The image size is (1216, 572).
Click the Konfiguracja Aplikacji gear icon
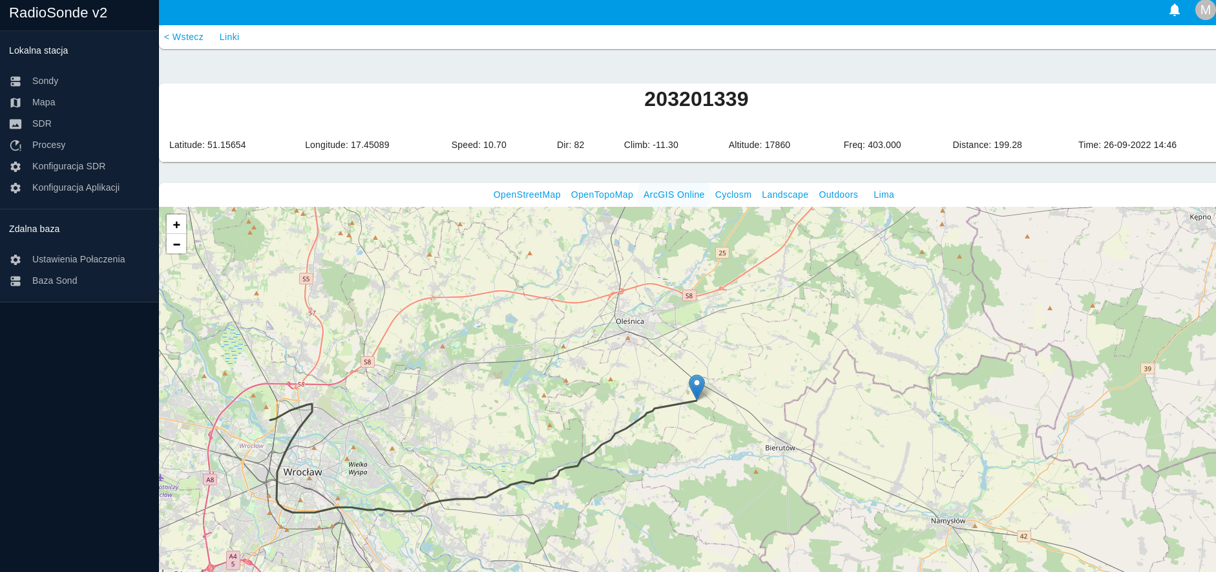point(16,188)
